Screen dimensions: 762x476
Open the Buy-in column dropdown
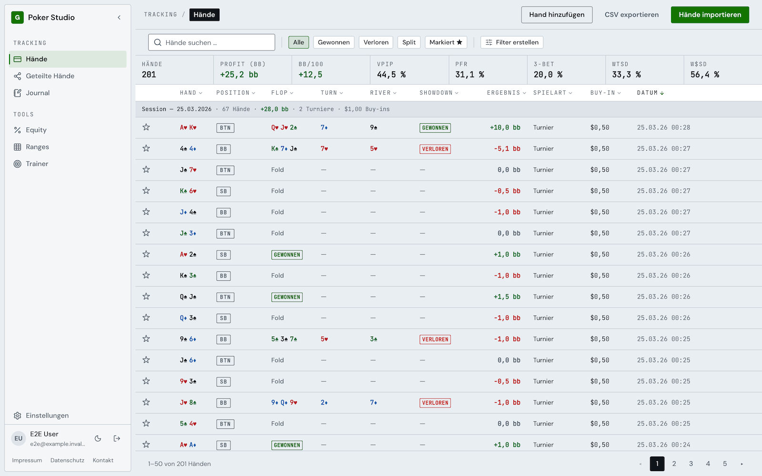pyautogui.click(x=606, y=93)
